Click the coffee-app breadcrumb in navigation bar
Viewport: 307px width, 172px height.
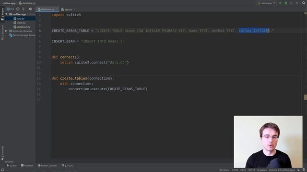click(9, 3)
